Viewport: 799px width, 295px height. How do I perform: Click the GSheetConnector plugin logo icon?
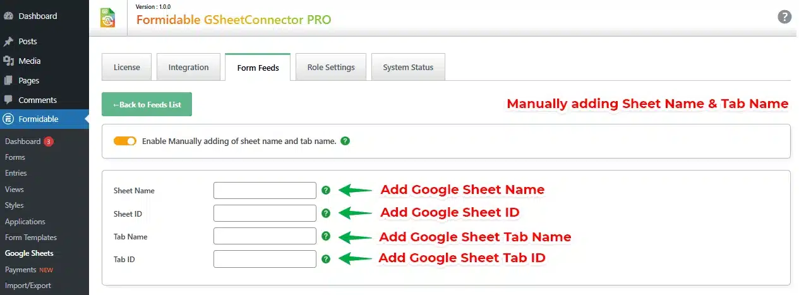[x=108, y=17]
